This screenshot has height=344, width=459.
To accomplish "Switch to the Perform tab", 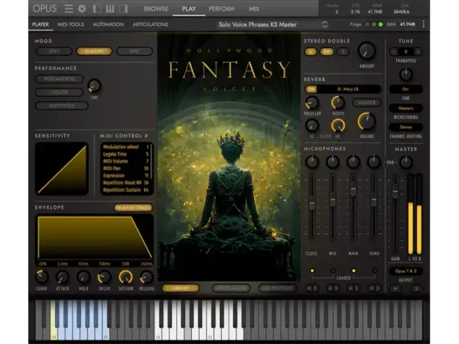I will tap(221, 8).
